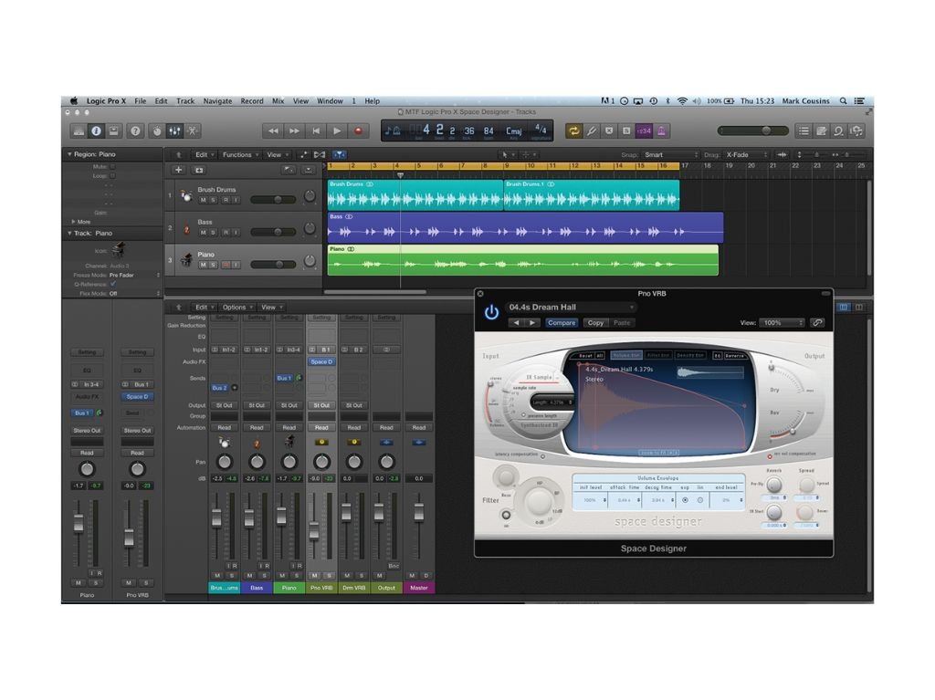Screen dimensions: 935x700
Task: Toggle the purple metronome button
Action: point(661,131)
